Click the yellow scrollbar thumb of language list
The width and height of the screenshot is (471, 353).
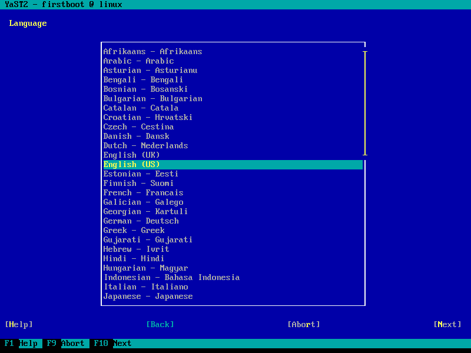point(365,104)
